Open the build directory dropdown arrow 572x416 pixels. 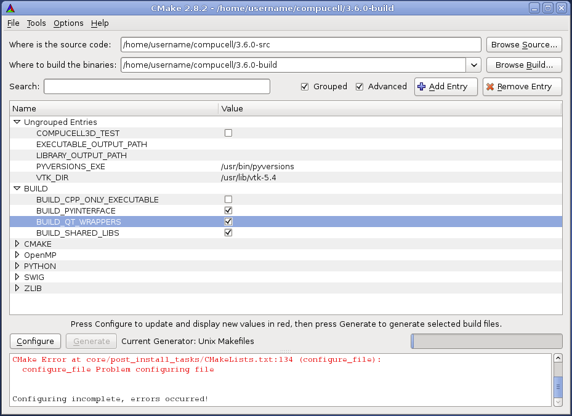point(473,65)
